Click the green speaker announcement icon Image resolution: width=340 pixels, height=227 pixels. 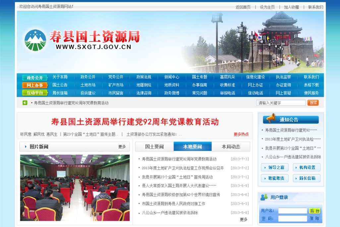coord(25,103)
